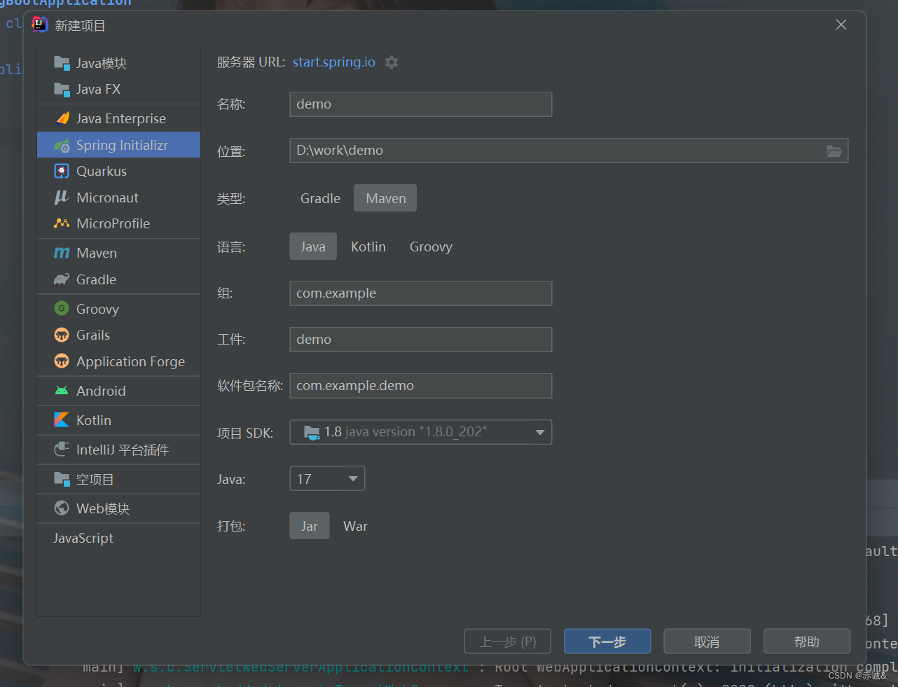Select the Groovy project generator
Screen dimensions: 898x687
(x=97, y=308)
